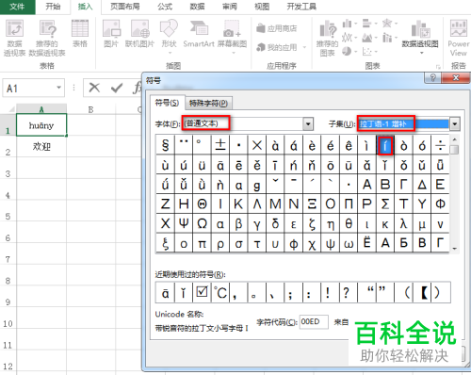The width and height of the screenshot is (471, 375).
Task: Select the Ω symbol
Action: tap(202, 223)
